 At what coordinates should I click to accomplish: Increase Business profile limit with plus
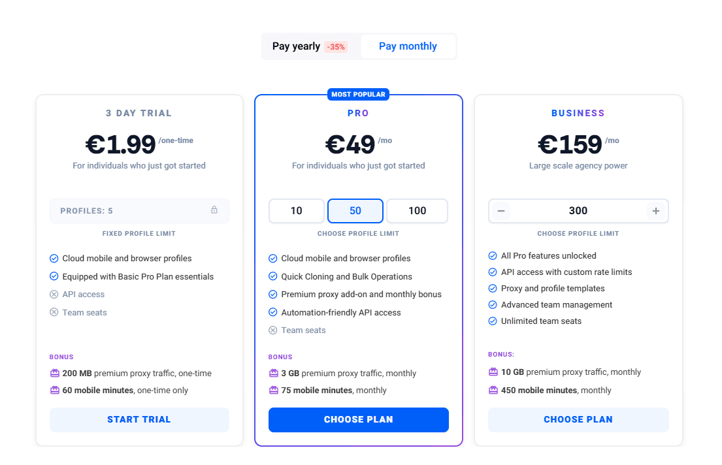(656, 211)
